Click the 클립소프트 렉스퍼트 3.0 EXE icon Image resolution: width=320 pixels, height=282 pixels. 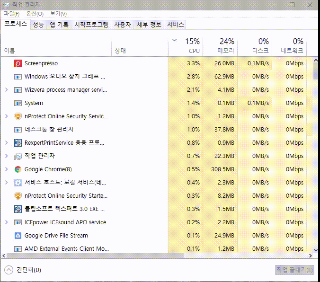coord(18,209)
